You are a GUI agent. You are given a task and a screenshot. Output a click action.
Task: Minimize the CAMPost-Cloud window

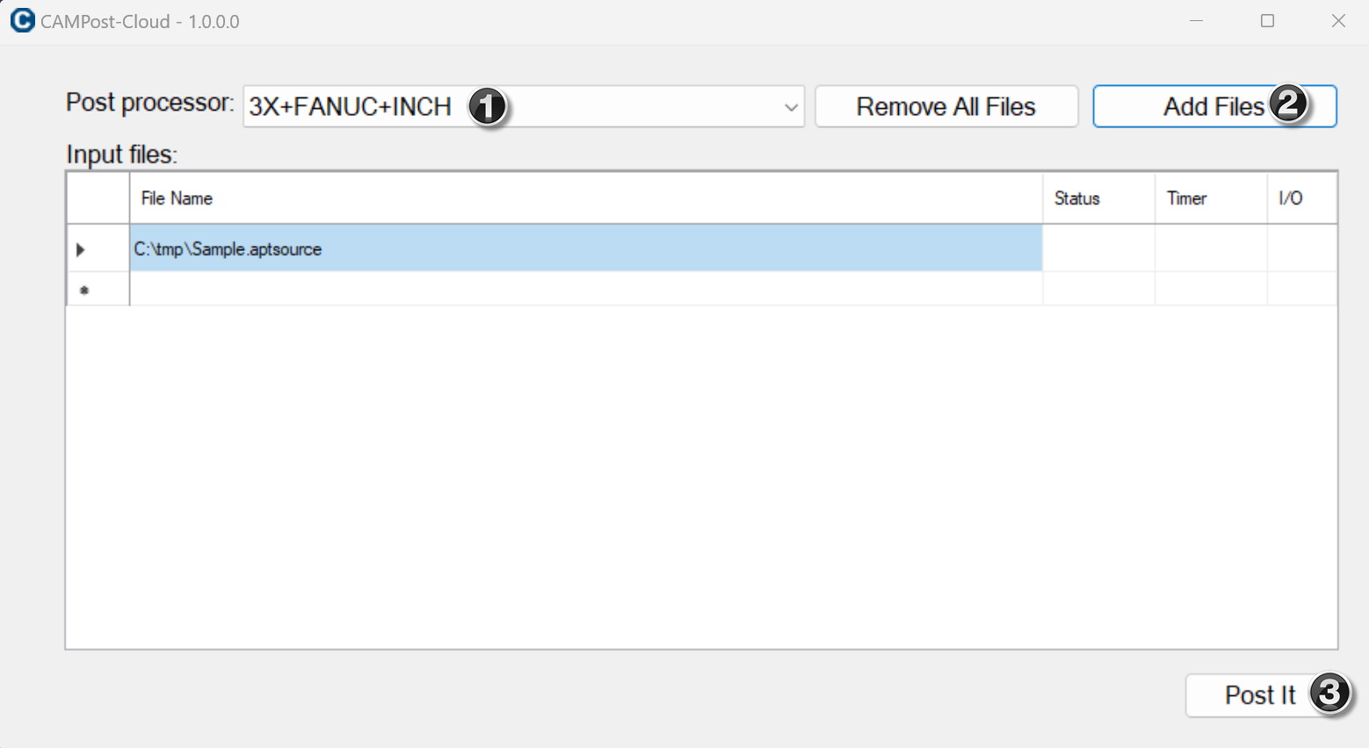pos(1196,21)
